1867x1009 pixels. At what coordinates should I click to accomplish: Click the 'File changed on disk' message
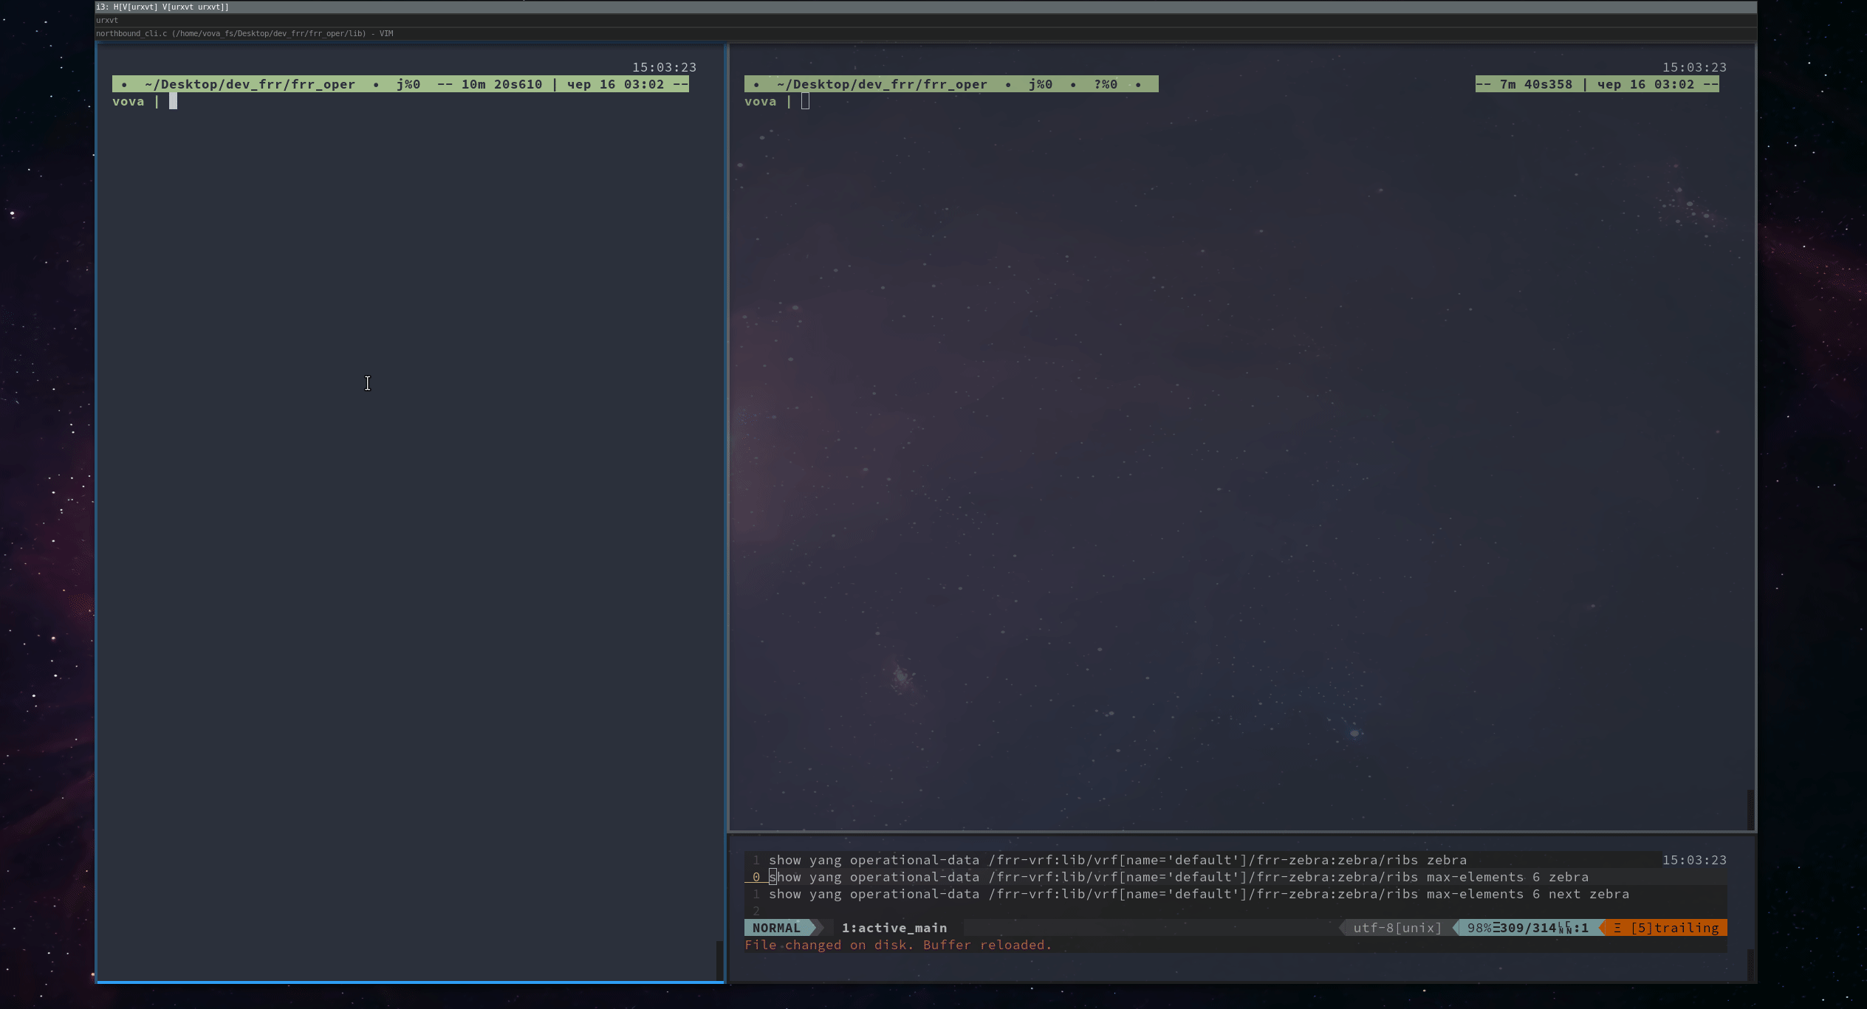tap(897, 945)
